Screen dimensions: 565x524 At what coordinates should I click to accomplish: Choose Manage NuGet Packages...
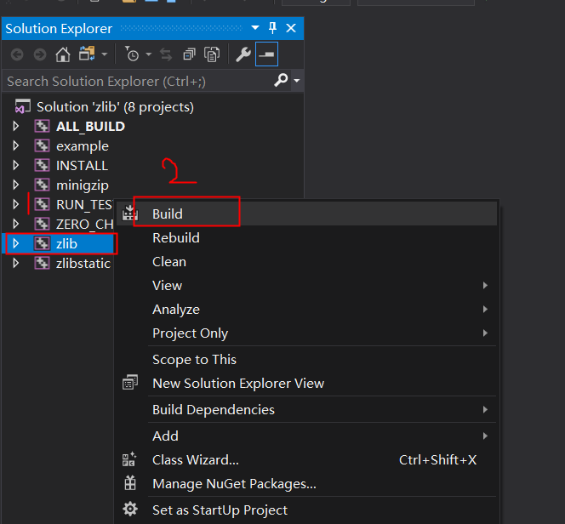[306, 484]
